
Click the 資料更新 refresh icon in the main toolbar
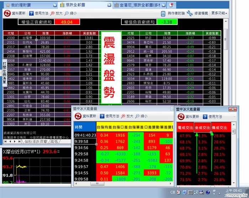point(7,13)
